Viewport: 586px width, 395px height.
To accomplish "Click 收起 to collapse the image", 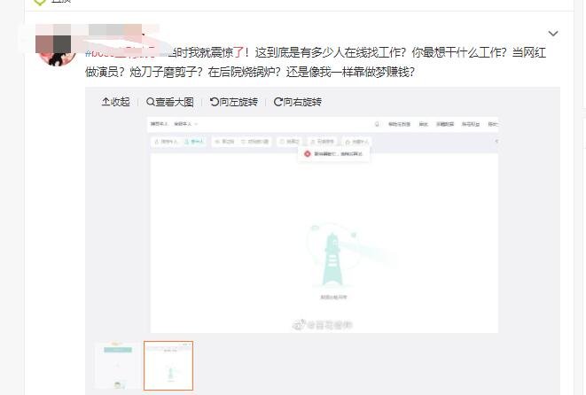I will click(x=116, y=102).
